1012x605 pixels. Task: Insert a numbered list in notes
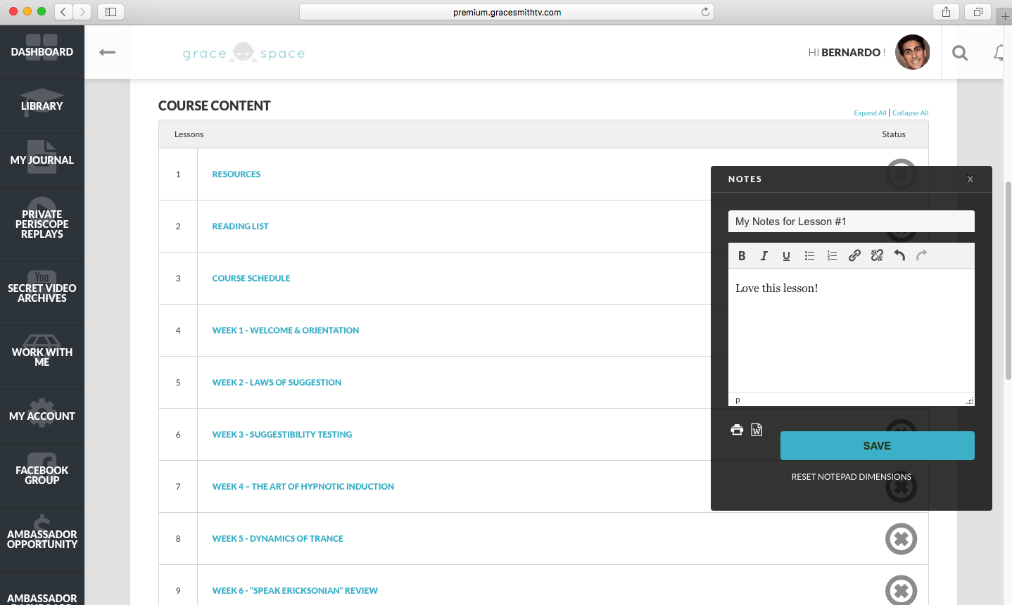[832, 256]
